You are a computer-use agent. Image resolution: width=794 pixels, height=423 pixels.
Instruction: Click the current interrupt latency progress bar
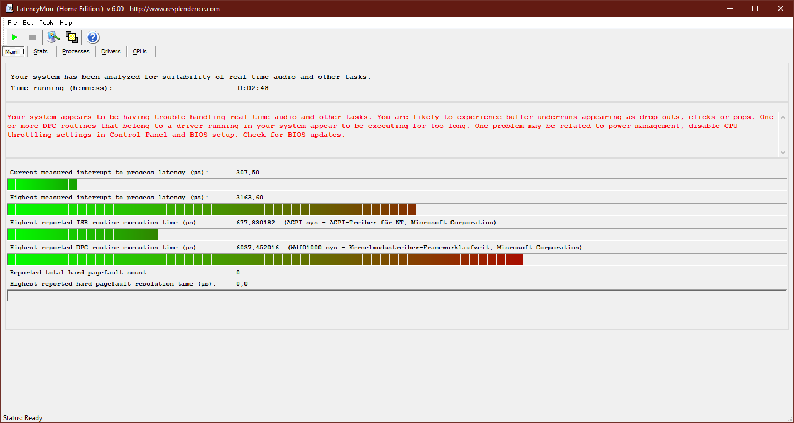pyautogui.click(x=396, y=184)
